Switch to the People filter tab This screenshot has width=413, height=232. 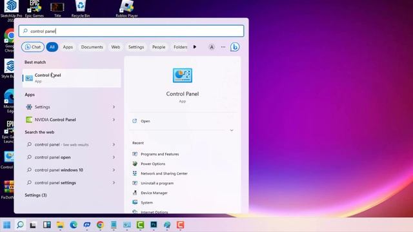click(x=159, y=47)
